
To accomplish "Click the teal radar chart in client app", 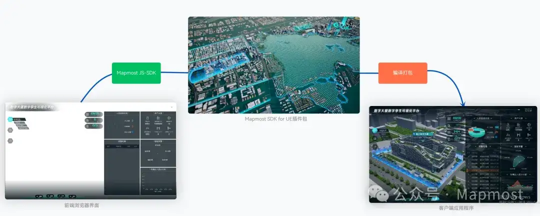I will 518,161.
